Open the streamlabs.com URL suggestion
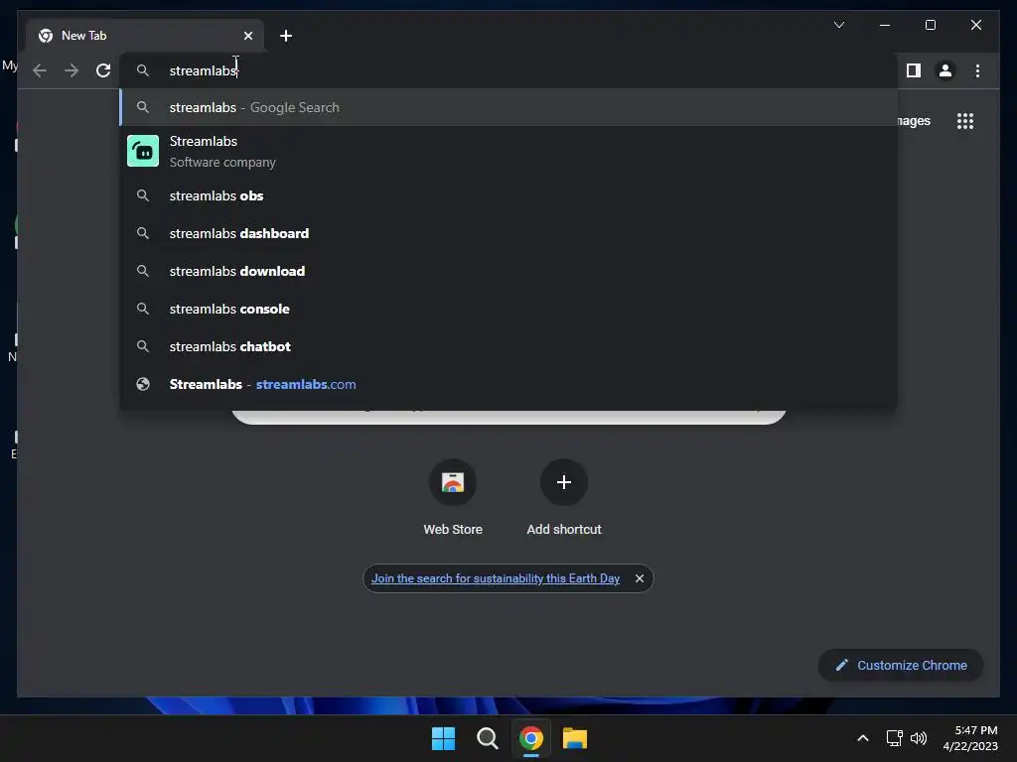This screenshot has width=1017, height=762. [508, 384]
